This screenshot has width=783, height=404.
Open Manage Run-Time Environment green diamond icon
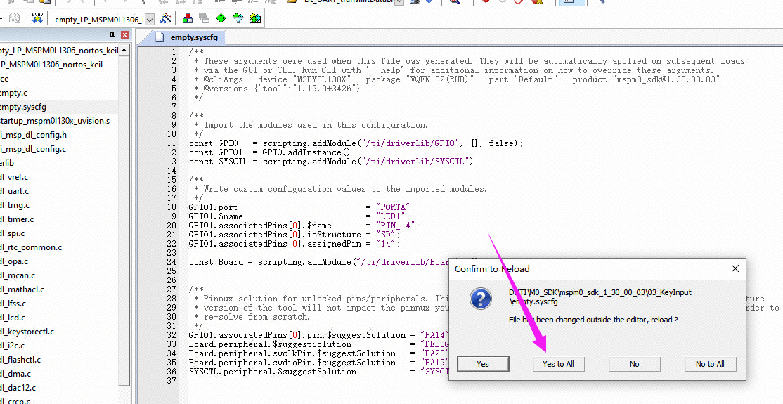point(221,18)
